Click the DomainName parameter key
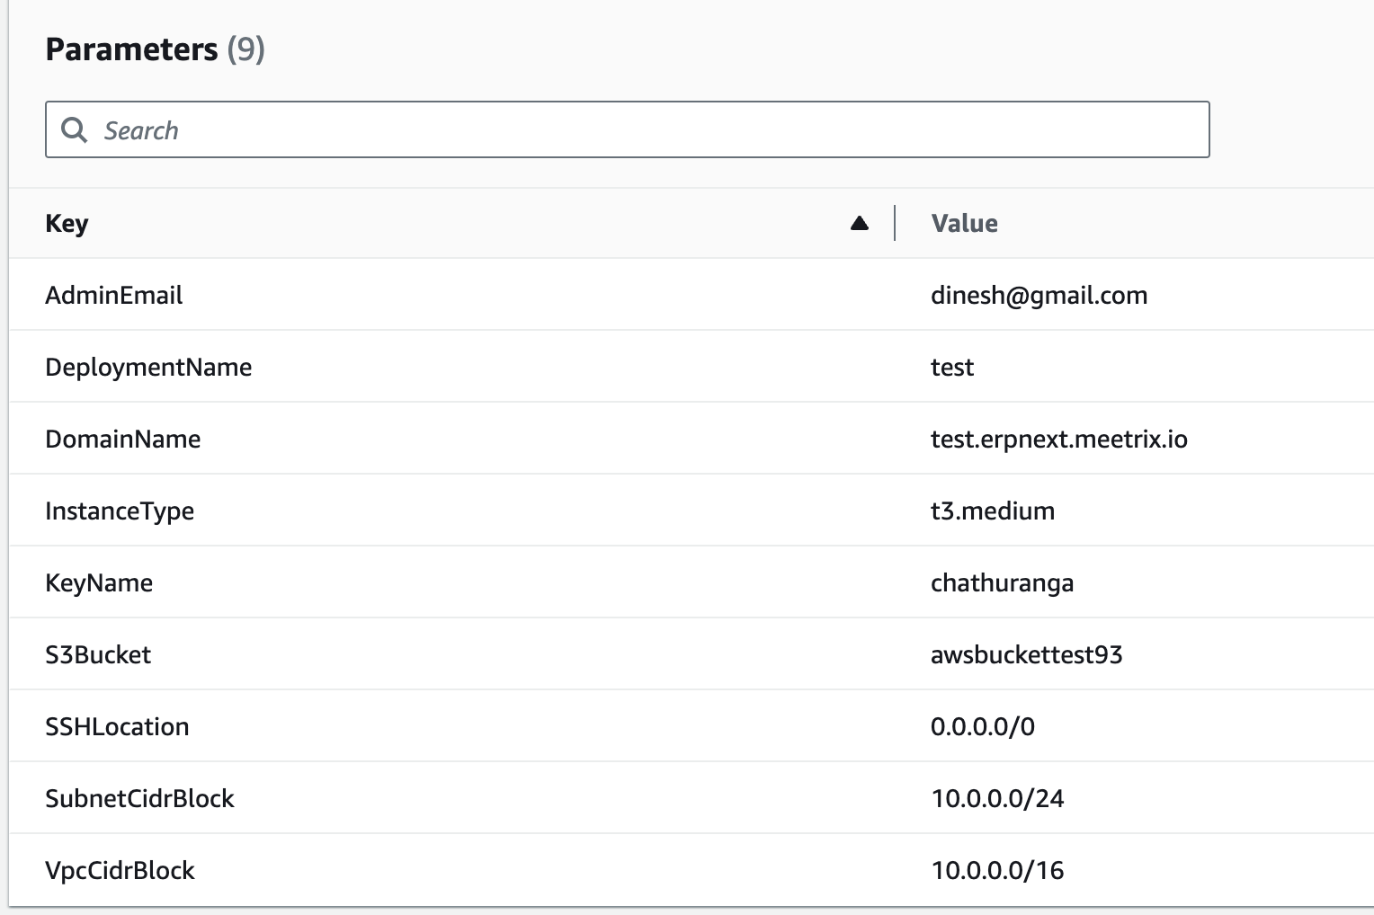The height and width of the screenshot is (915, 1374). 123,439
